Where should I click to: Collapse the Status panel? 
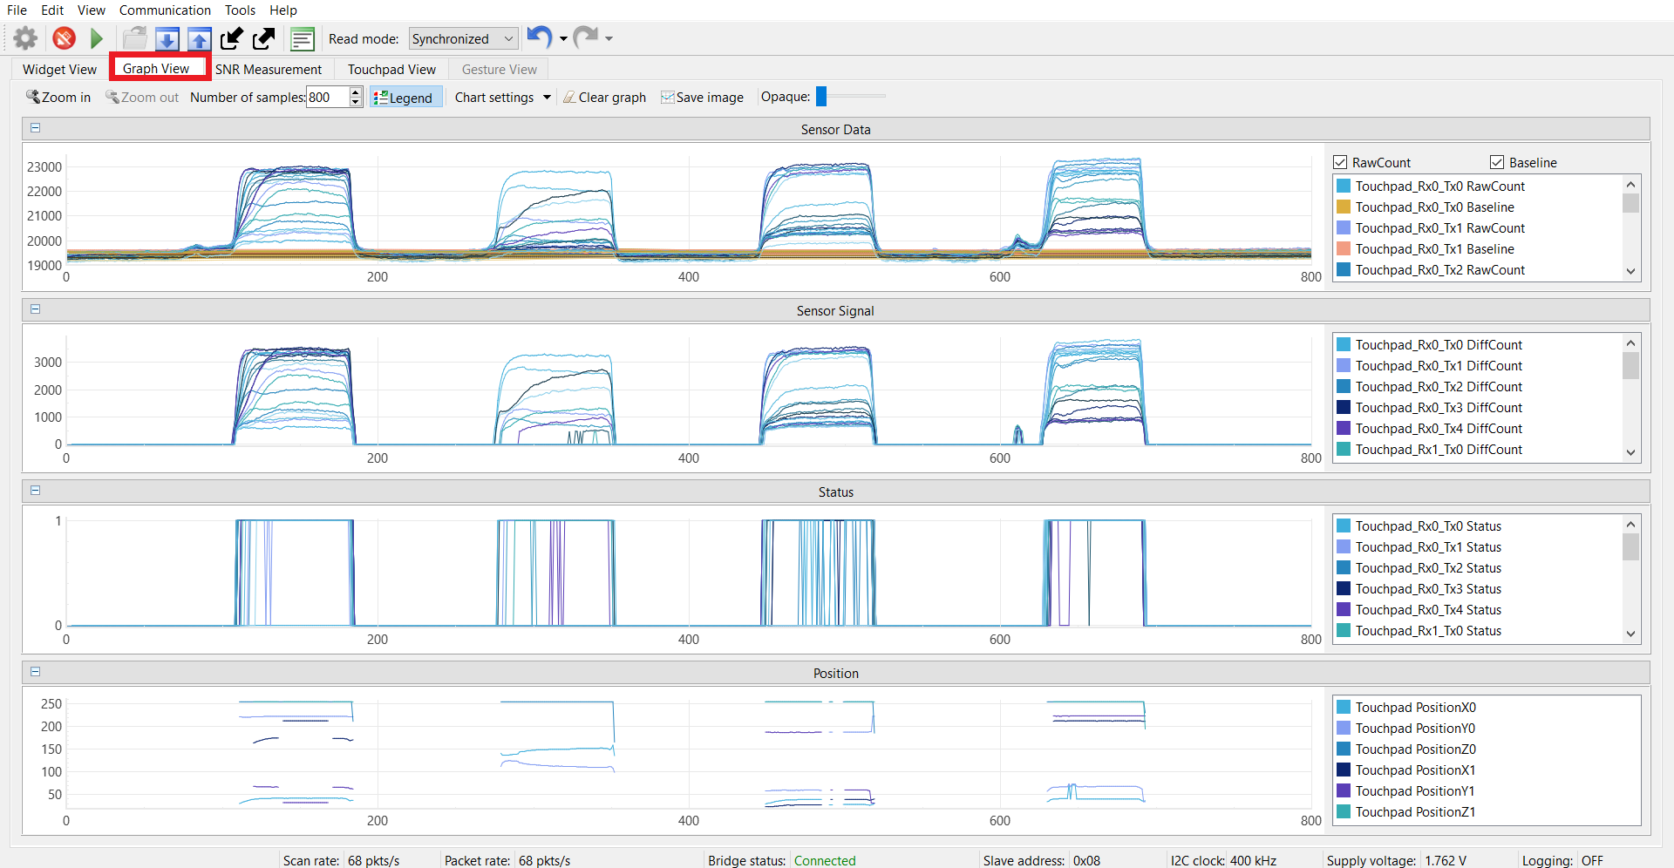(36, 490)
